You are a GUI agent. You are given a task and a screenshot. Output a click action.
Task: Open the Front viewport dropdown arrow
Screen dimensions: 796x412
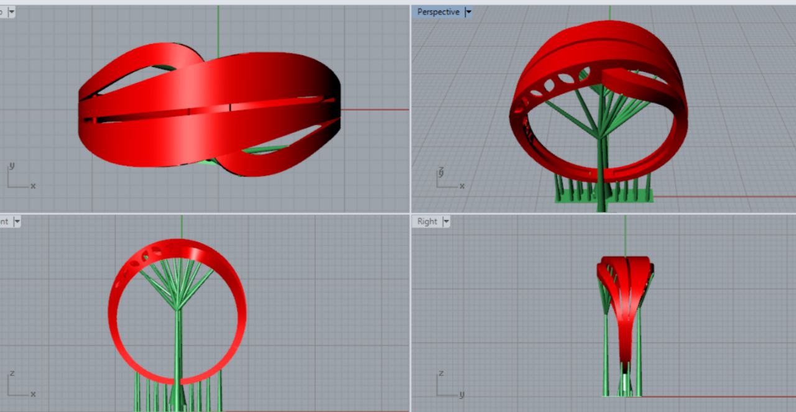point(17,221)
